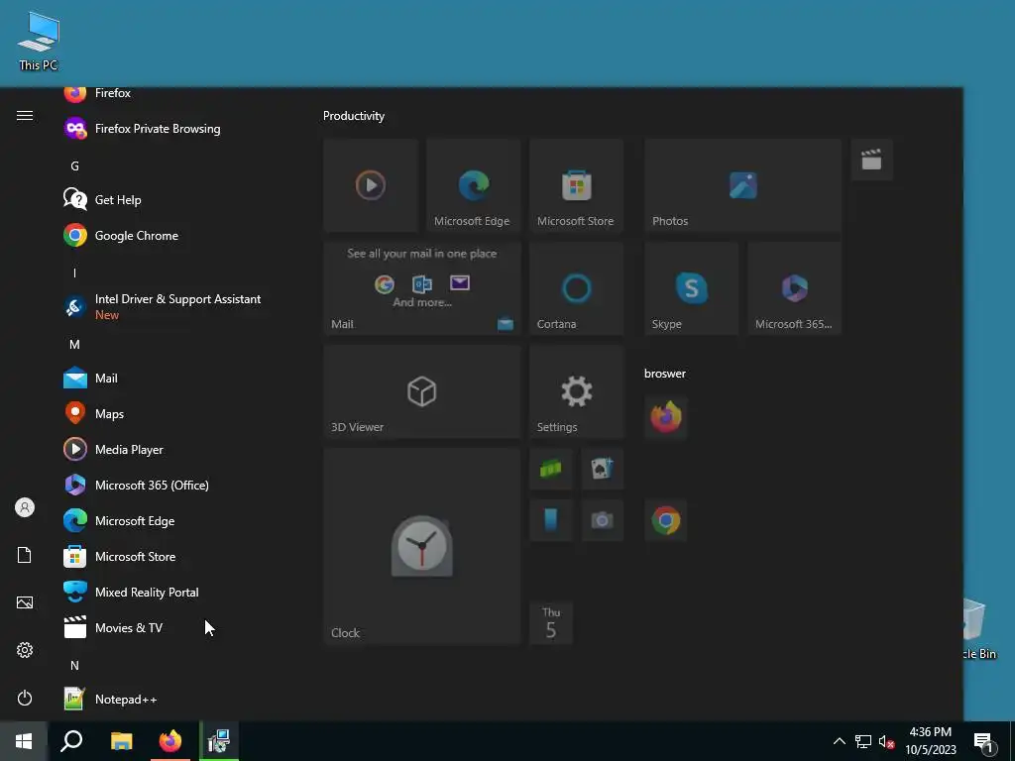Open the blue phone small tile

pos(551,520)
